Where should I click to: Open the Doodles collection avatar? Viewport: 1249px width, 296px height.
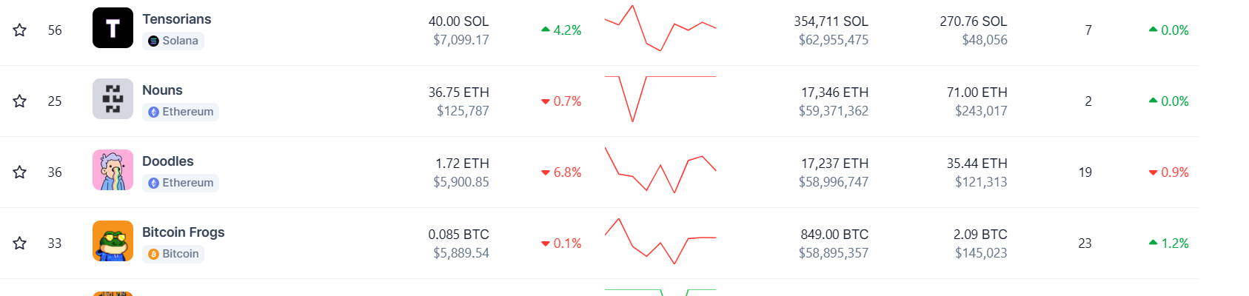tap(113, 170)
